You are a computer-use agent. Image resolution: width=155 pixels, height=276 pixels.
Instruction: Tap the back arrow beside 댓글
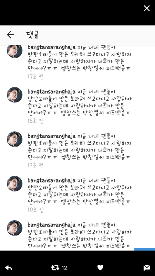click(x=10, y=35)
